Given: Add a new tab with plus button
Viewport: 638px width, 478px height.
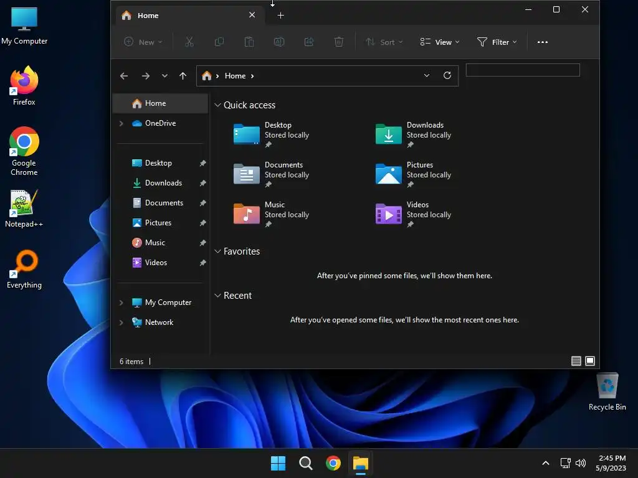Looking at the screenshot, I should point(280,16).
